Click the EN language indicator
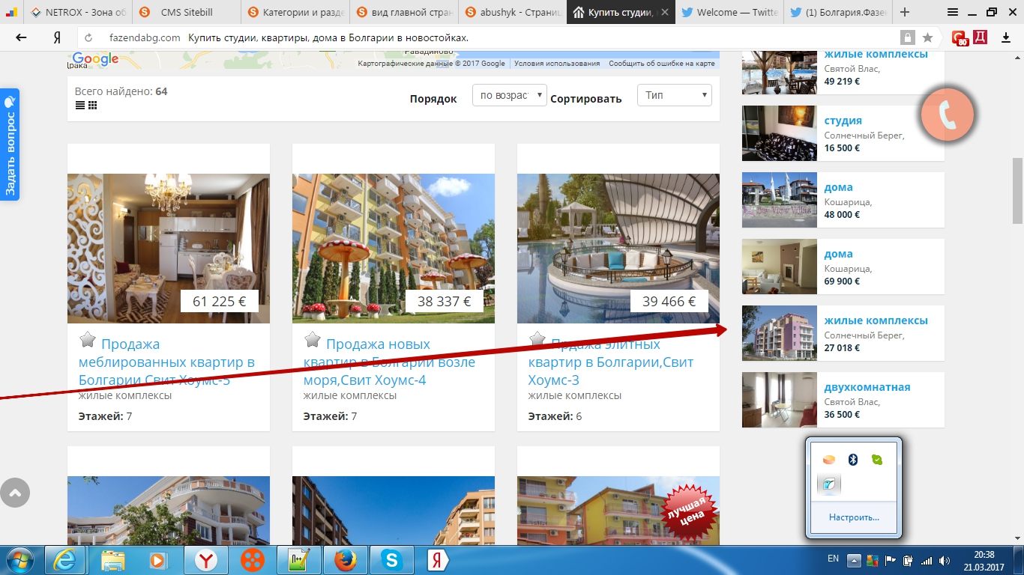The width and height of the screenshot is (1024, 575). pos(833,559)
